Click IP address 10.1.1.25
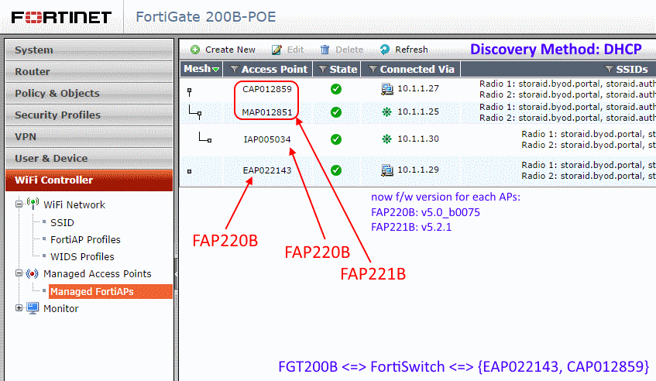The image size is (656, 381). click(418, 112)
